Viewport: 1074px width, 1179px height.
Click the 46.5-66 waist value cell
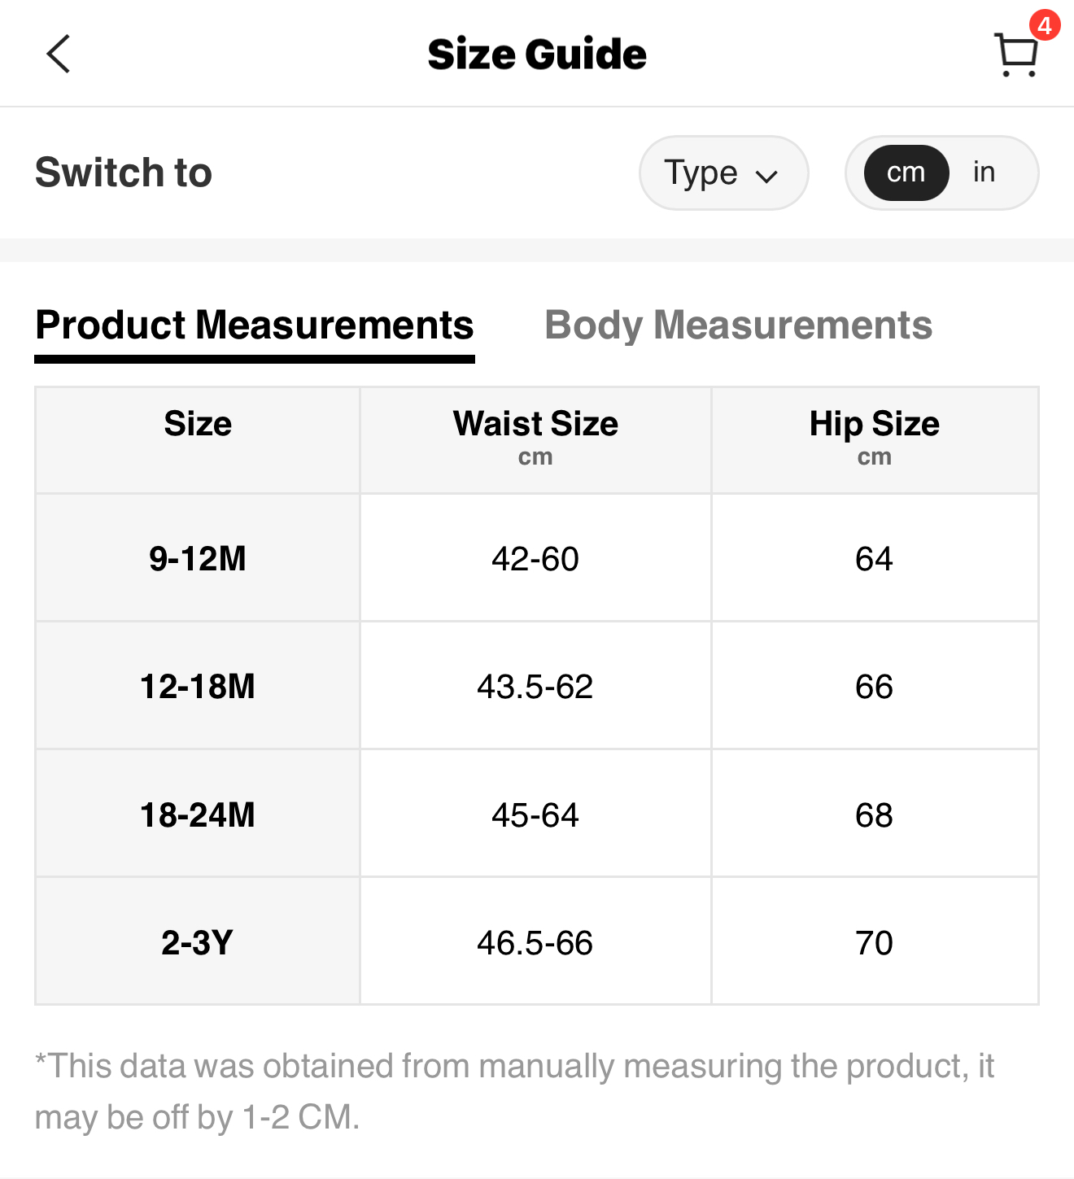pyautogui.click(x=535, y=942)
